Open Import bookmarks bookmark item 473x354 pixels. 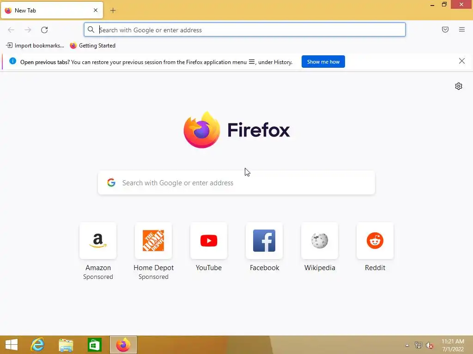click(x=35, y=46)
